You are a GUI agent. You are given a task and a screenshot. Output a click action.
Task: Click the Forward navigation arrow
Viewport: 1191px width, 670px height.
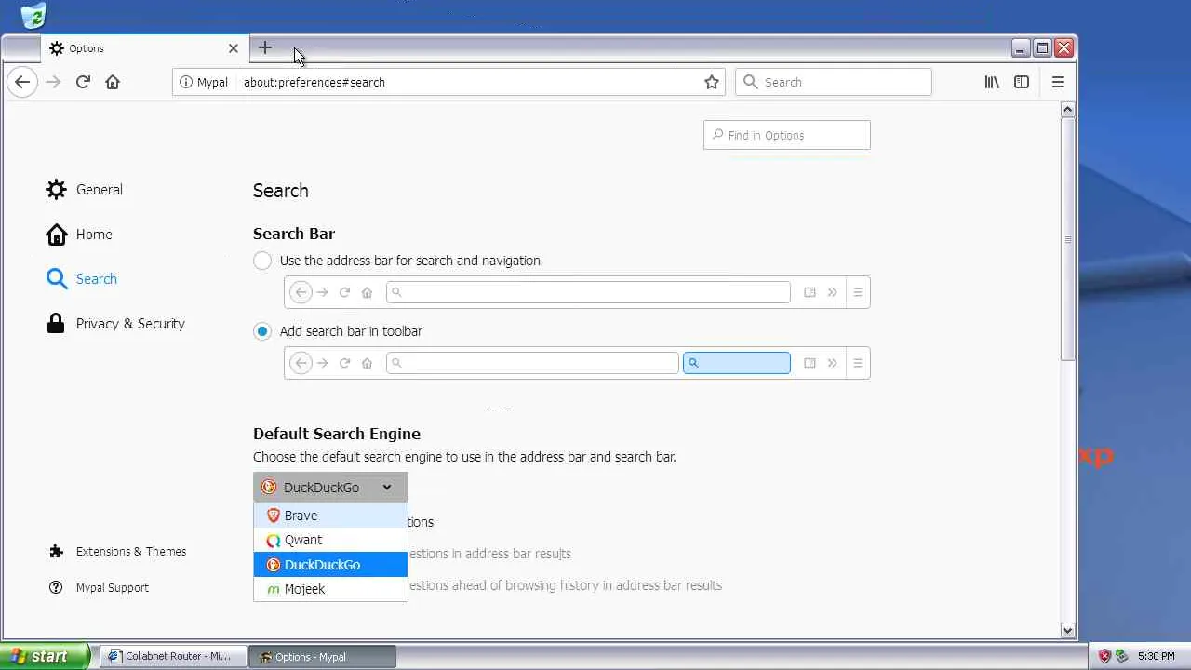[53, 82]
